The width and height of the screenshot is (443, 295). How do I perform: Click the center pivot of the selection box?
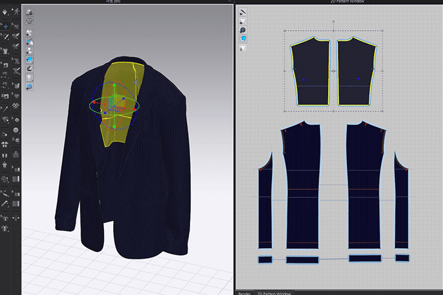pyautogui.click(x=333, y=71)
